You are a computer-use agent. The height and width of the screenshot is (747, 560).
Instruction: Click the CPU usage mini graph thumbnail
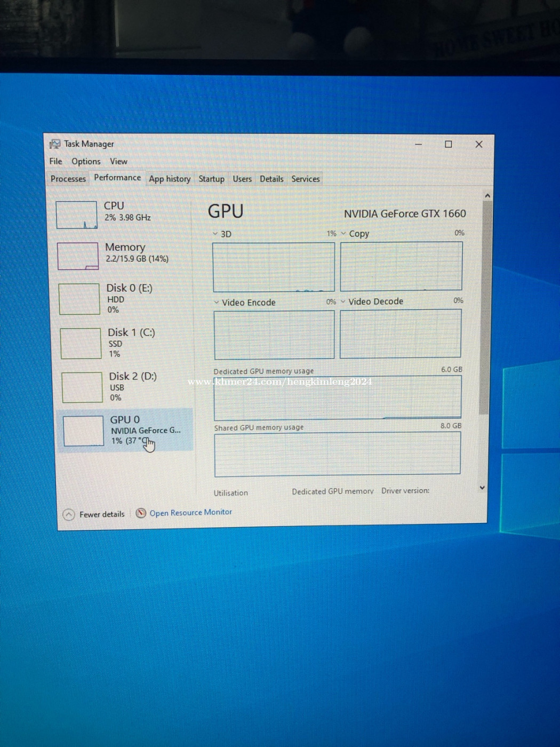[x=77, y=214]
